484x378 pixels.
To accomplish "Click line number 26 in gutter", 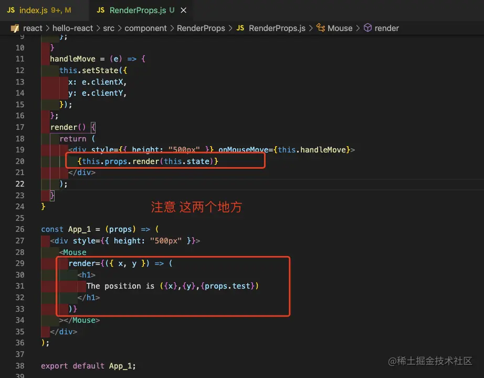I will [20, 229].
